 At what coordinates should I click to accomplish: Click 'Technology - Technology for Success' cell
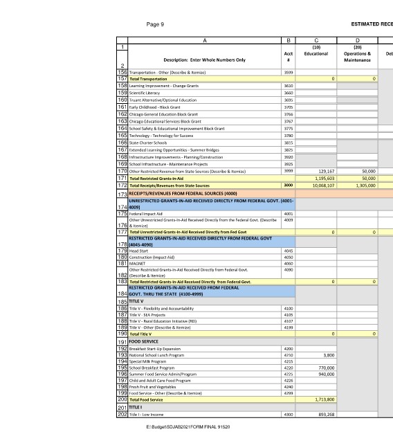coord(205,136)
